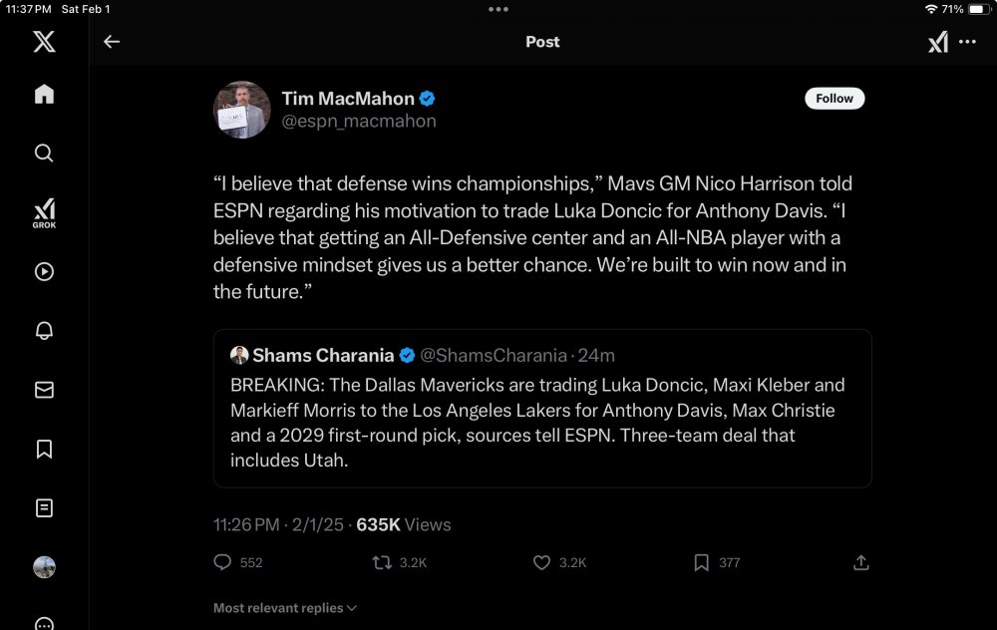Repost Tim MacMahon's post
The image size is (997, 630).
(x=381, y=562)
